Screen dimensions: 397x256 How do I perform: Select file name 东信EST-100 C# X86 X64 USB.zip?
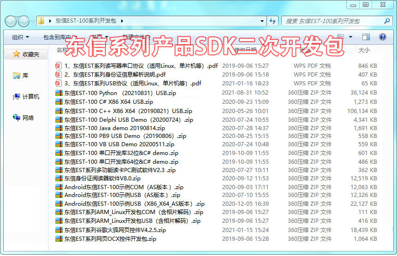coord(109,102)
